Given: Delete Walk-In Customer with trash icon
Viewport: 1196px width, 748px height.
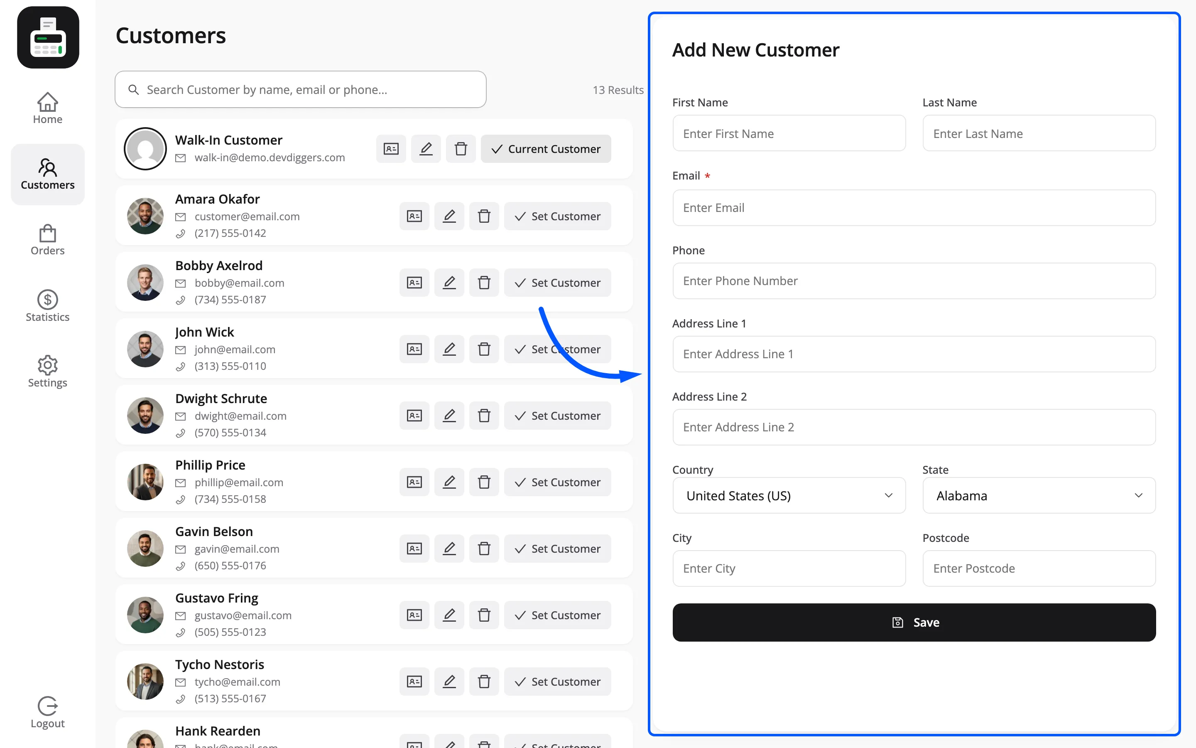Looking at the screenshot, I should click(461, 148).
